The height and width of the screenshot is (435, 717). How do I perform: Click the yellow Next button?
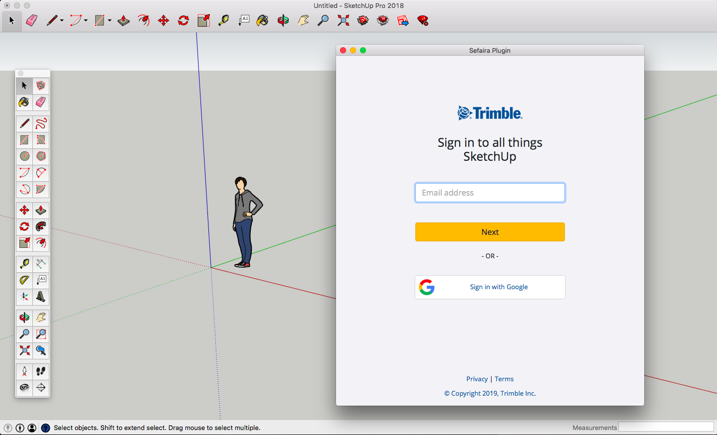click(x=490, y=232)
